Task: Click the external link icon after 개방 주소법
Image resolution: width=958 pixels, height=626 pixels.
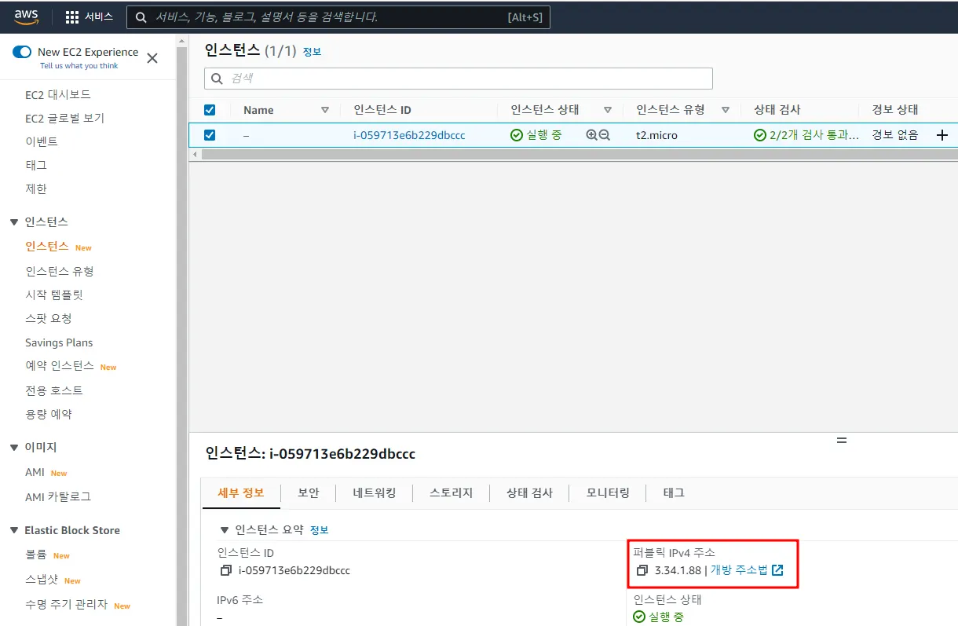Action: click(x=777, y=570)
